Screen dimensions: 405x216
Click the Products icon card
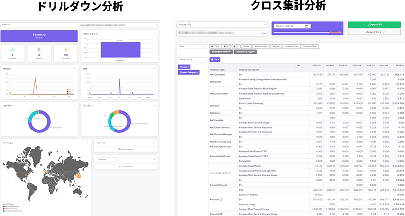[39, 53]
